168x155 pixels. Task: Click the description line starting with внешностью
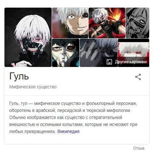click(x=73, y=124)
